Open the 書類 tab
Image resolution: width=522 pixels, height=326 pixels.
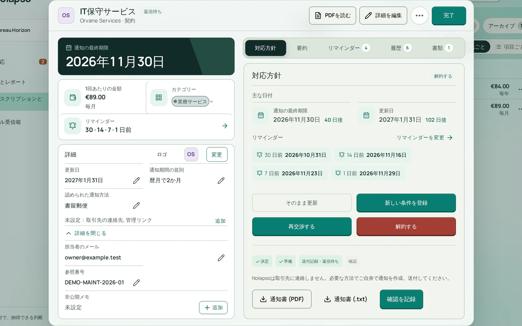pos(442,48)
